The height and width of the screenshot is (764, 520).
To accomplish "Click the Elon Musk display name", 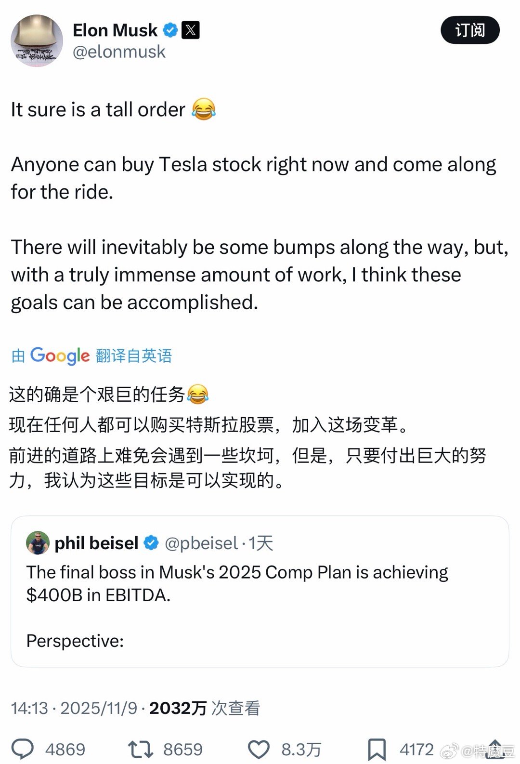I will 115,30.
